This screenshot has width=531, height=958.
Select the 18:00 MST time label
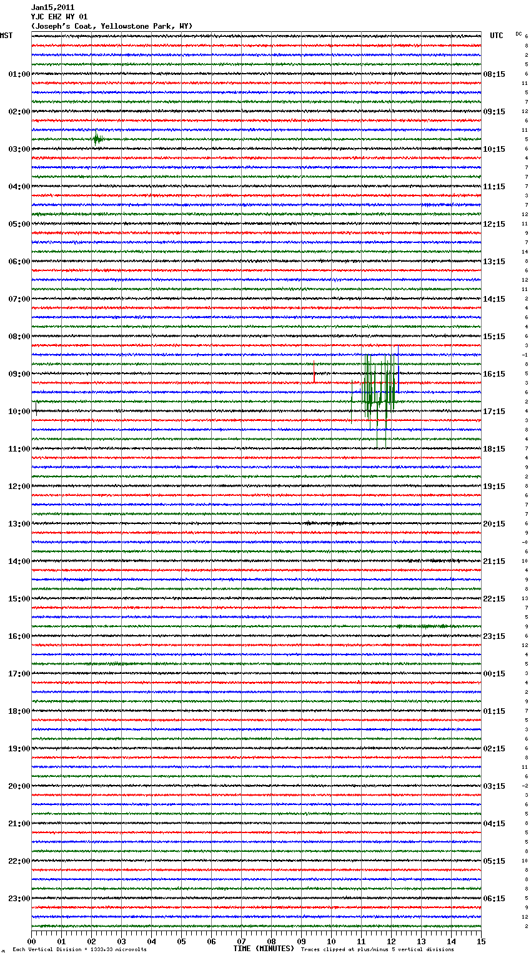tap(19, 711)
